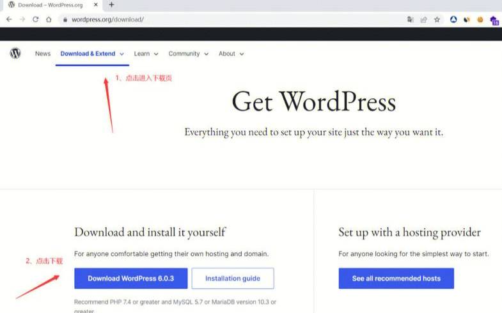Viewport: 502px width, 313px height.
Task: Open the black and orange extension icon
Action: click(466, 20)
